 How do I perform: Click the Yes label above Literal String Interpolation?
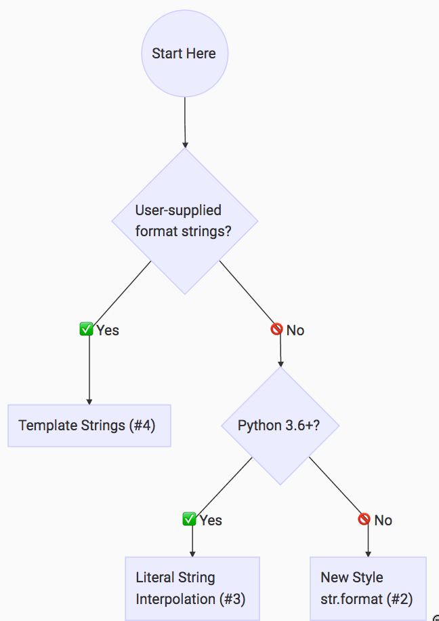pos(211,521)
